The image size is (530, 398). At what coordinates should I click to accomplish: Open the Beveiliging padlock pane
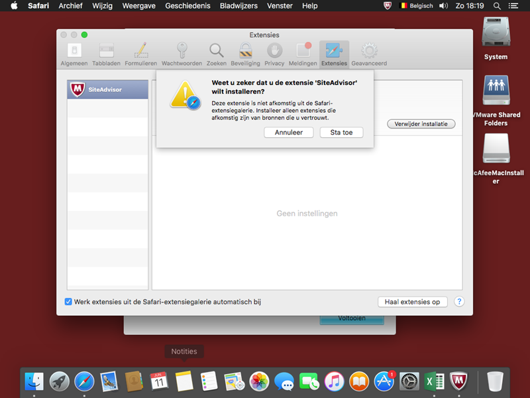(x=245, y=54)
